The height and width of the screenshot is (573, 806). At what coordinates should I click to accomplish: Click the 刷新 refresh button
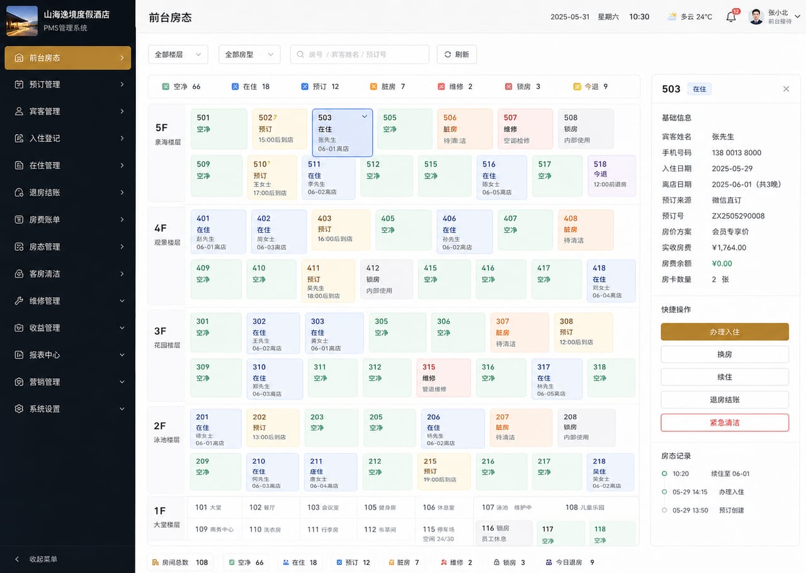457,55
